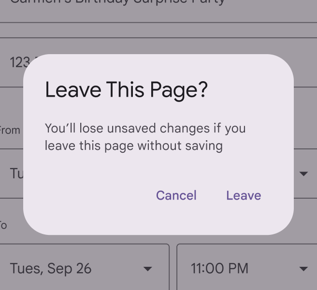Expand the Tues, Sep 26 dropdown arrow
This screenshot has height=290, width=317.
(148, 269)
